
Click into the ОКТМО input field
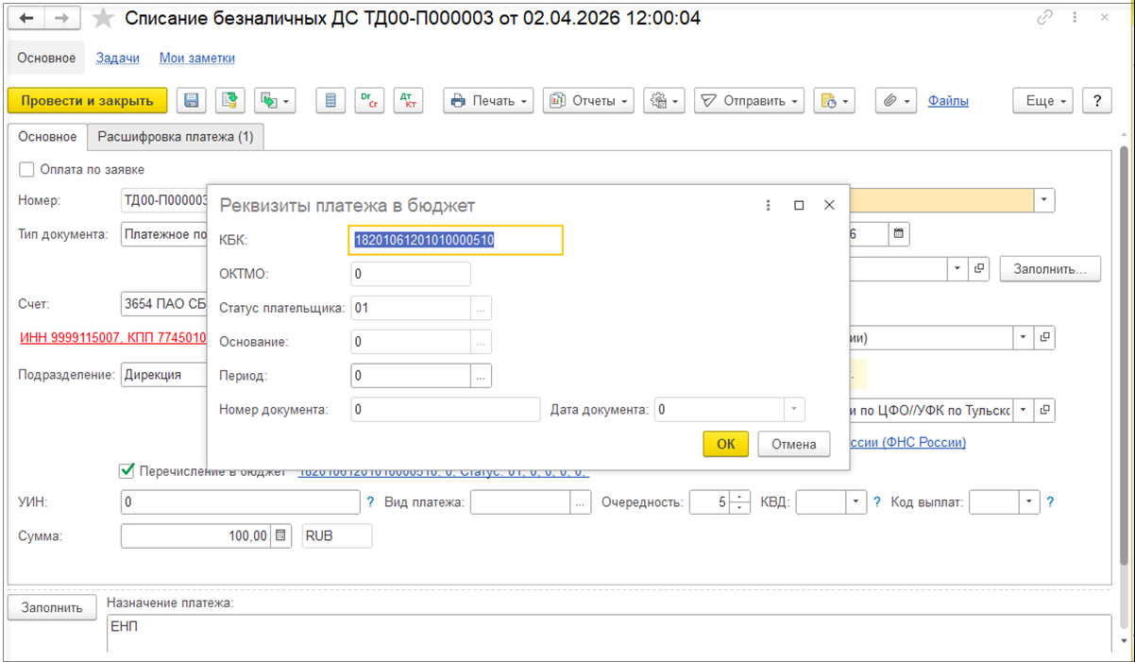pyautogui.click(x=410, y=274)
